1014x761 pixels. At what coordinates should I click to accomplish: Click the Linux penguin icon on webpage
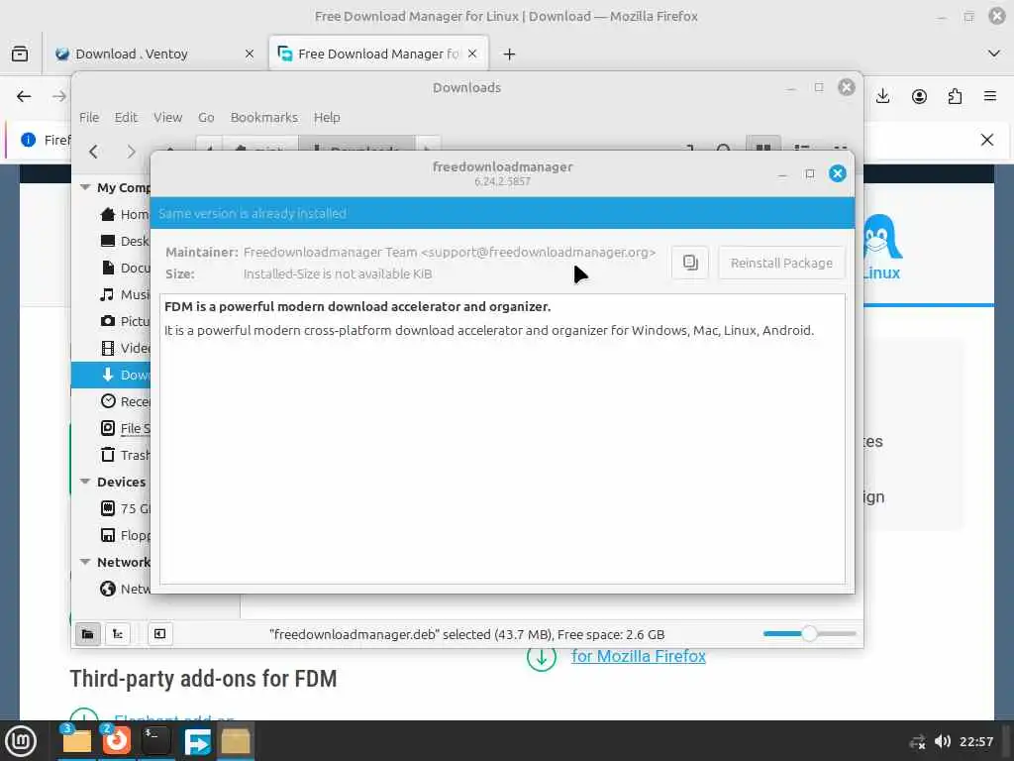click(881, 237)
